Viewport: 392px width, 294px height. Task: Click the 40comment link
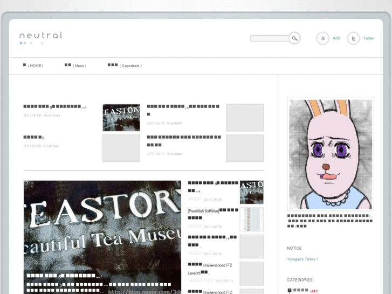(52, 115)
